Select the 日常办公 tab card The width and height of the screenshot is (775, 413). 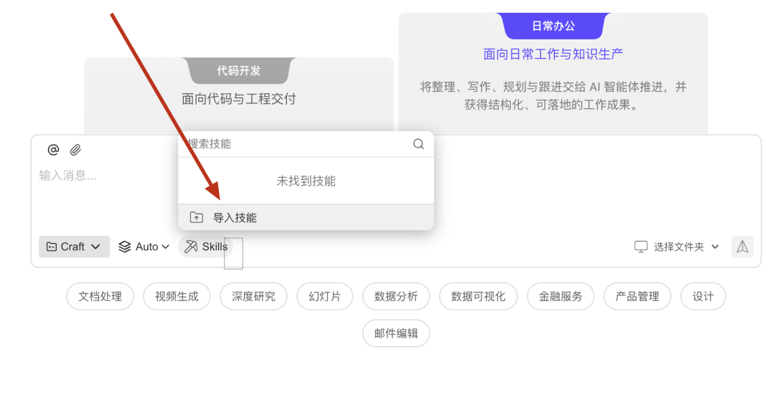[x=553, y=26]
